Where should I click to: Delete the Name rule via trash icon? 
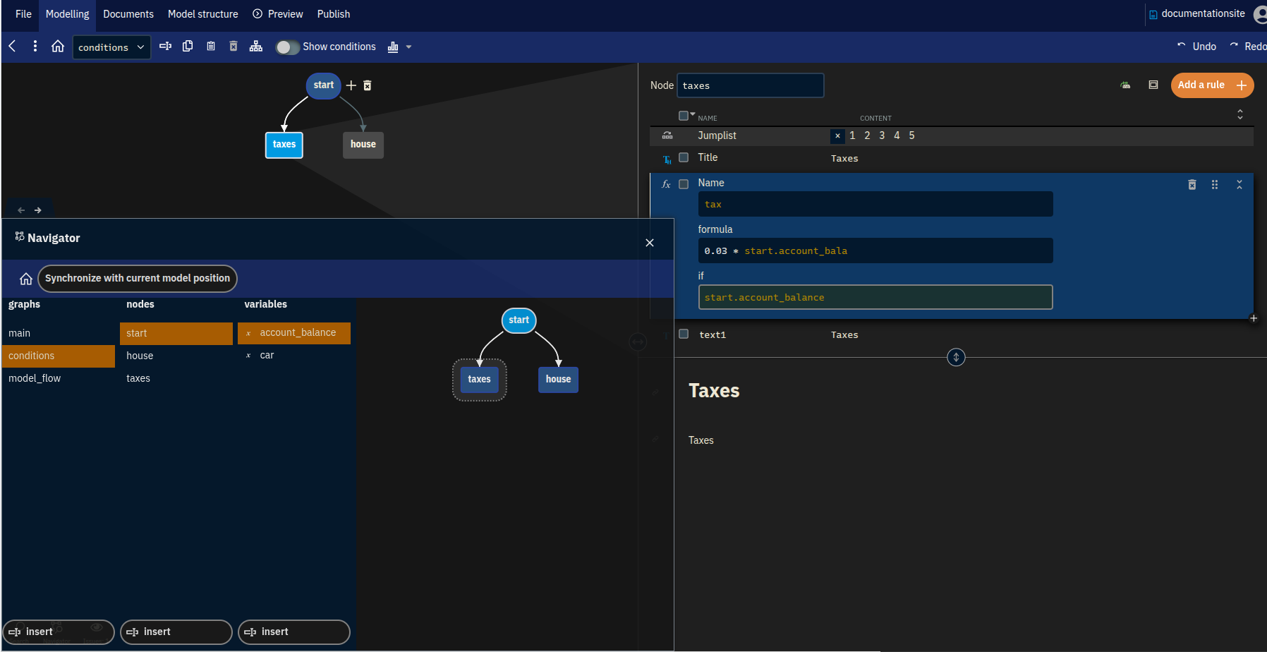pyautogui.click(x=1192, y=185)
